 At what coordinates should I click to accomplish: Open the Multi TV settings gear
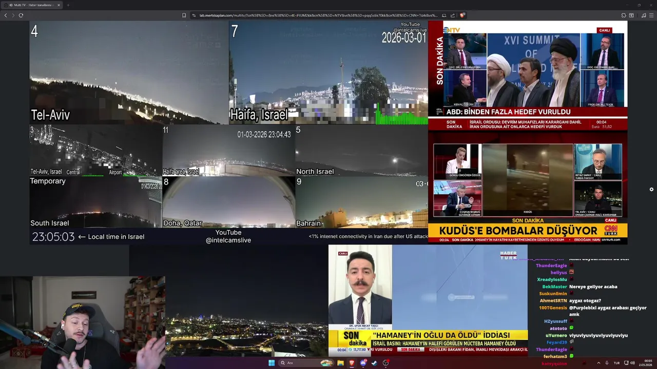pos(651,189)
